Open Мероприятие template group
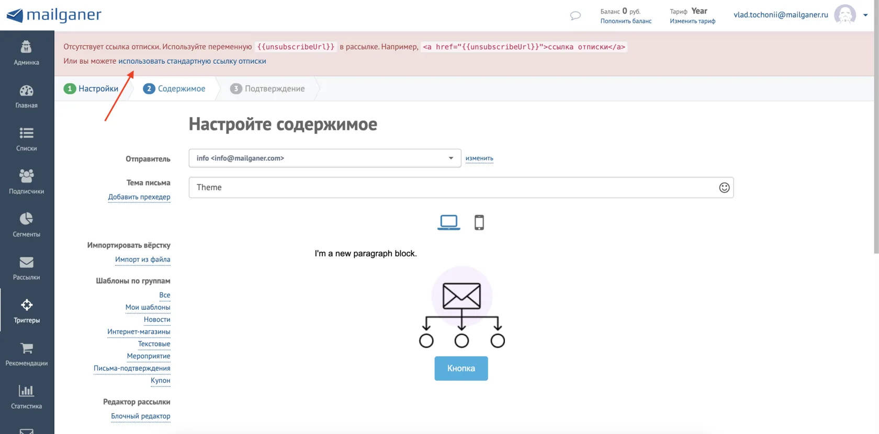Viewport: 879px width, 434px height. tap(149, 356)
